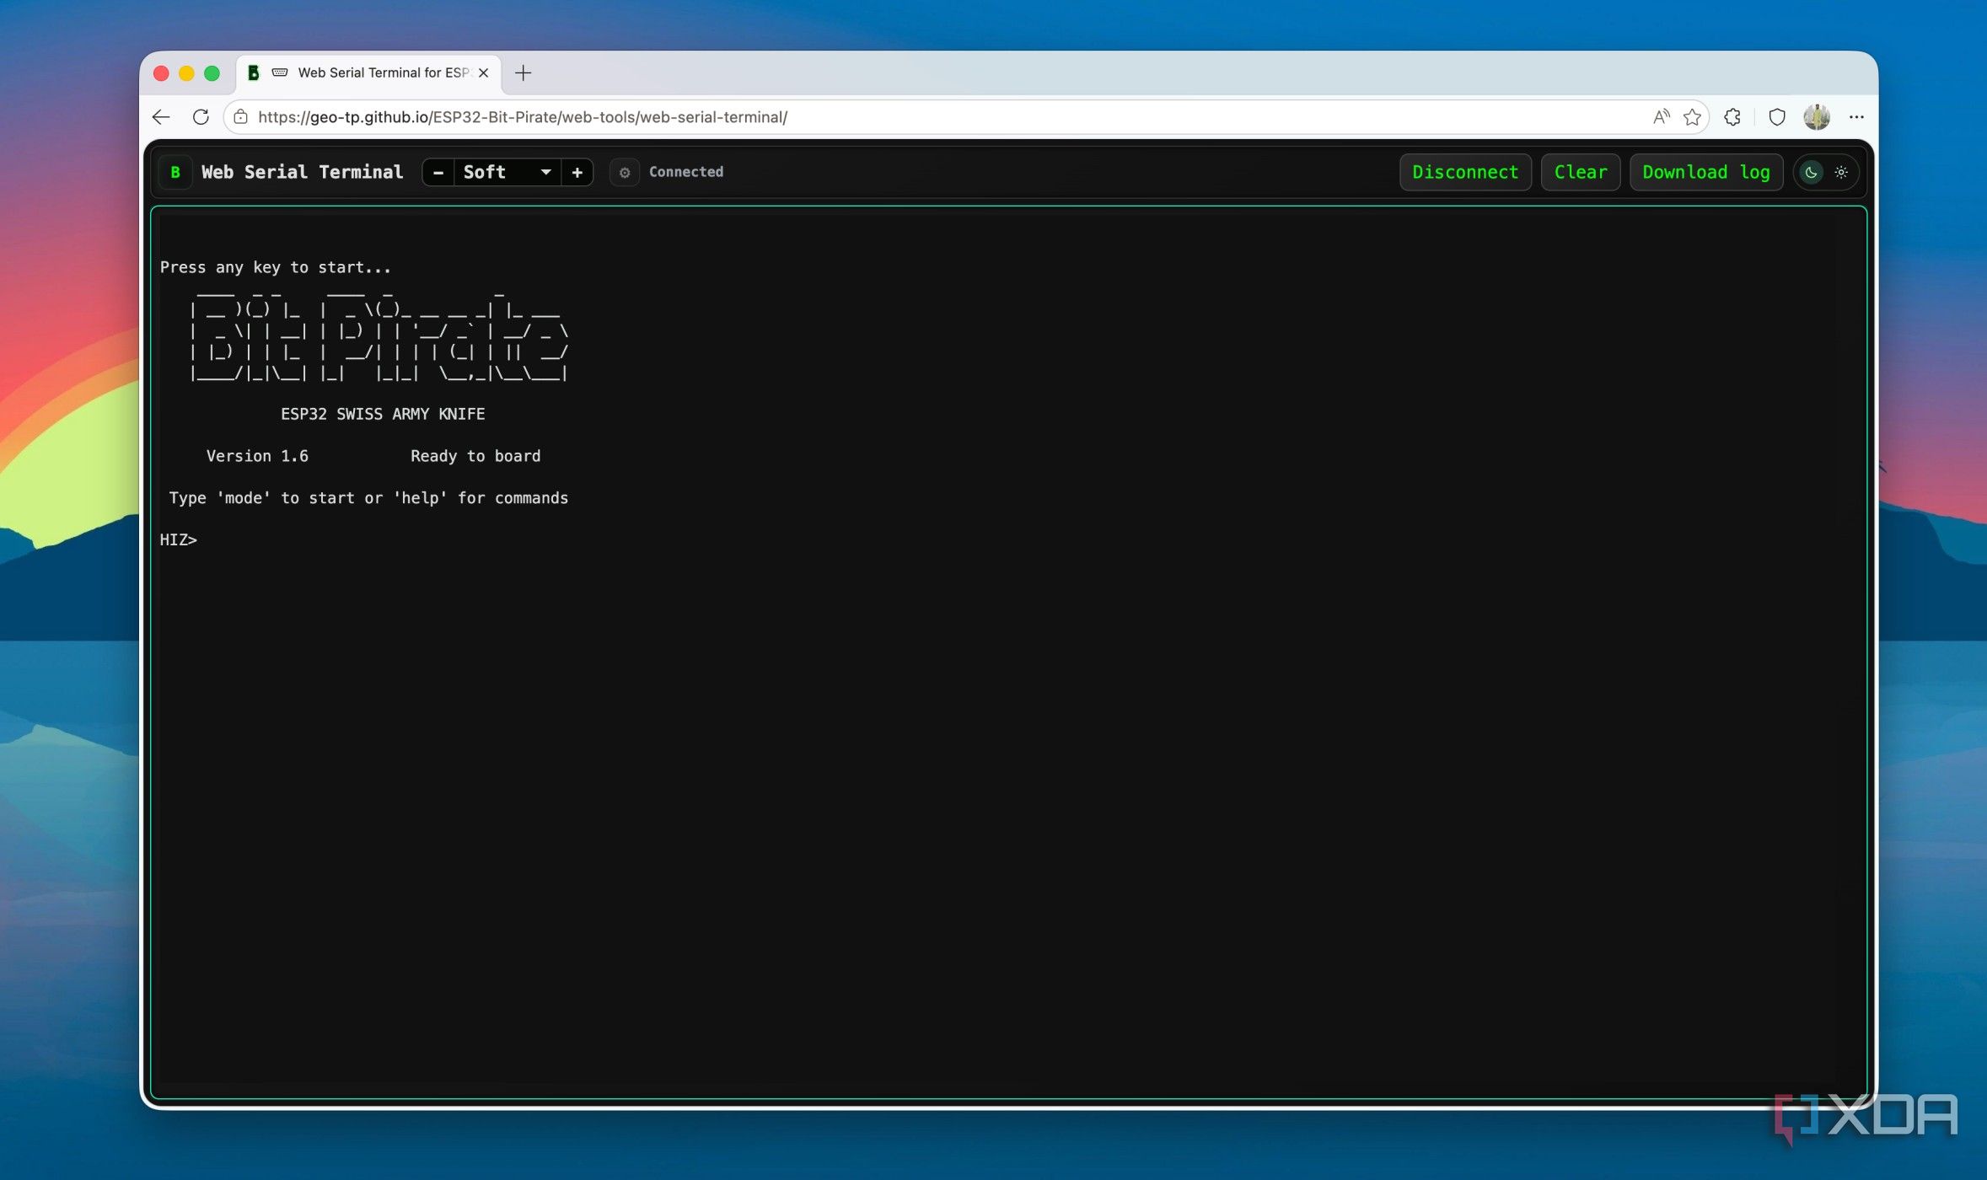Switch to light mode sun icon
This screenshot has width=1987, height=1180.
click(x=1841, y=172)
